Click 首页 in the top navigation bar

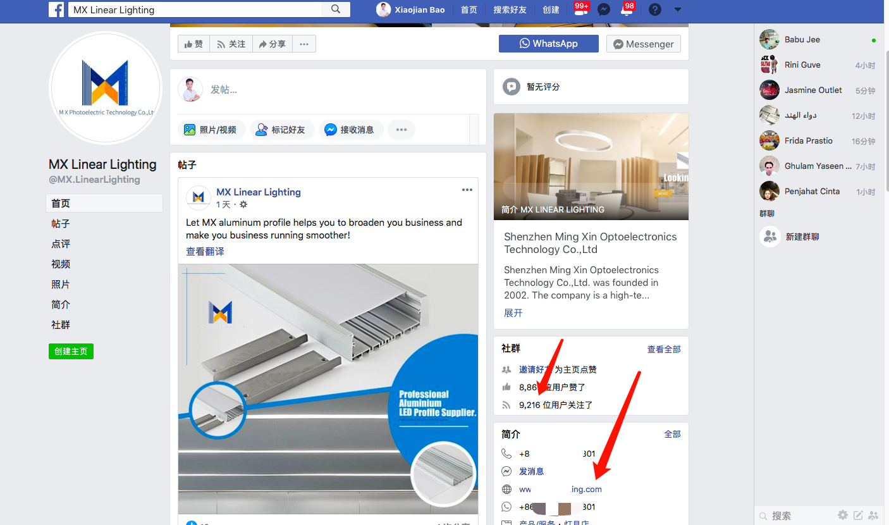point(469,9)
